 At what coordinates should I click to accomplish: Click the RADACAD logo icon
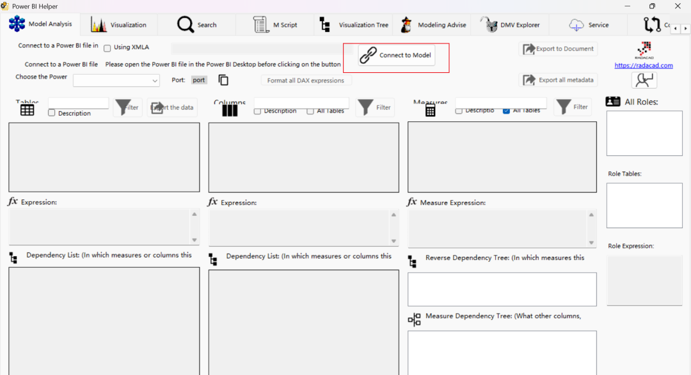(x=644, y=50)
